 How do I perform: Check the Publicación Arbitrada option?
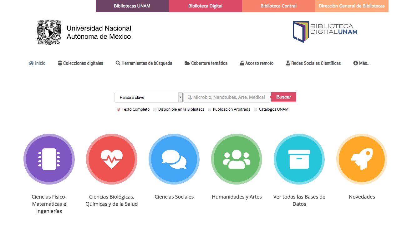click(x=210, y=109)
